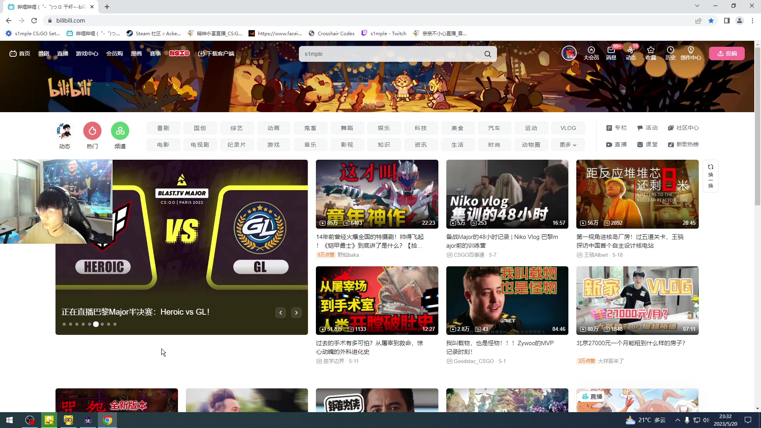Viewport: 761px width, 428px height.
Task: Click the s1mple search input field
Action: click(x=390, y=54)
